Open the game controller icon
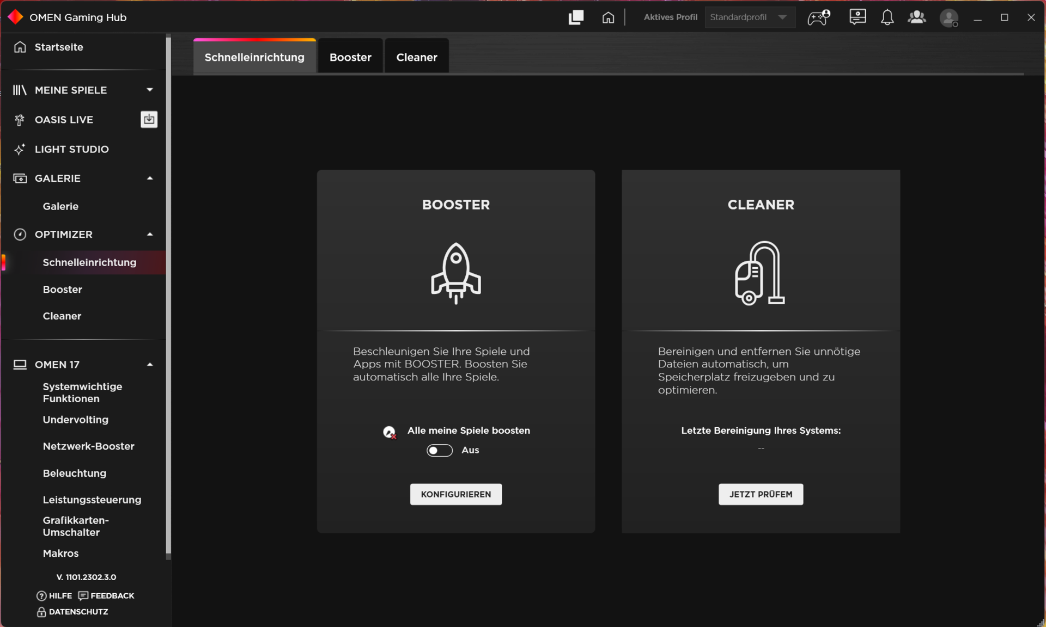The height and width of the screenshot is (627, 1046). click(x=818, y=17)
